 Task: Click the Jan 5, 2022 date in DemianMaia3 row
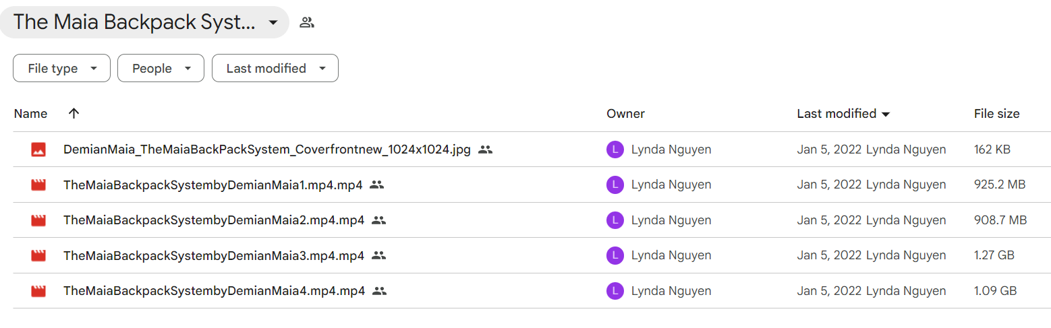click(829, 256)
